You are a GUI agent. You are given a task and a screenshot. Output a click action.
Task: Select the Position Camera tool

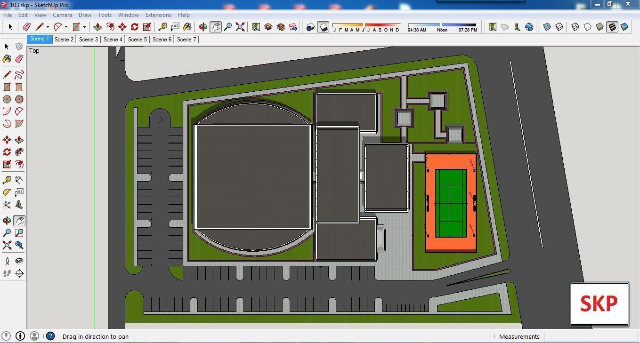(7, 261)
